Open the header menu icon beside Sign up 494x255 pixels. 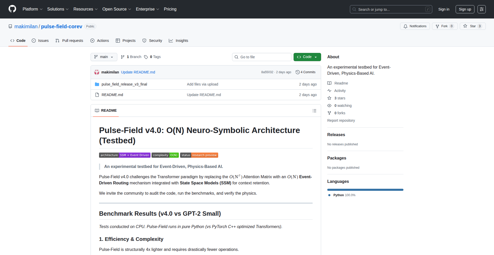click(x=481, y=9)
